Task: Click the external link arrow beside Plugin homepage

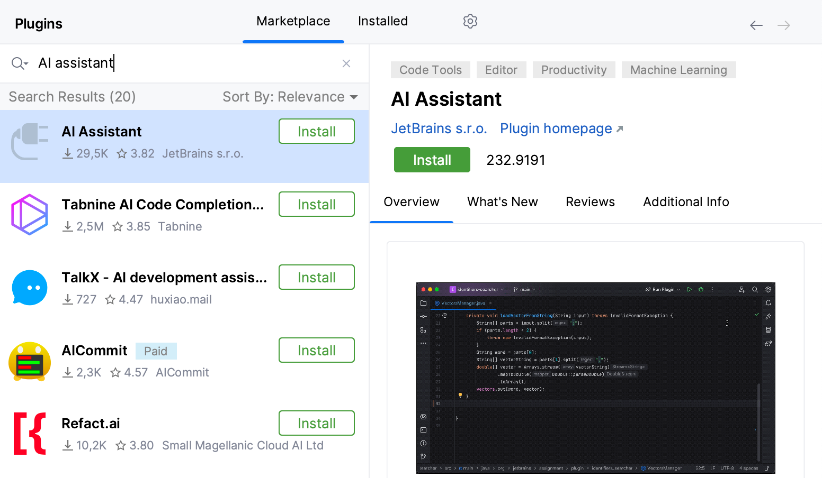Action: [x=620, y=128]
